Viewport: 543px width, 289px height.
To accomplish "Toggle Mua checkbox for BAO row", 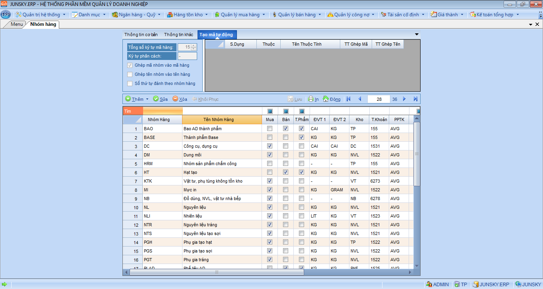I will click(270, 129).
